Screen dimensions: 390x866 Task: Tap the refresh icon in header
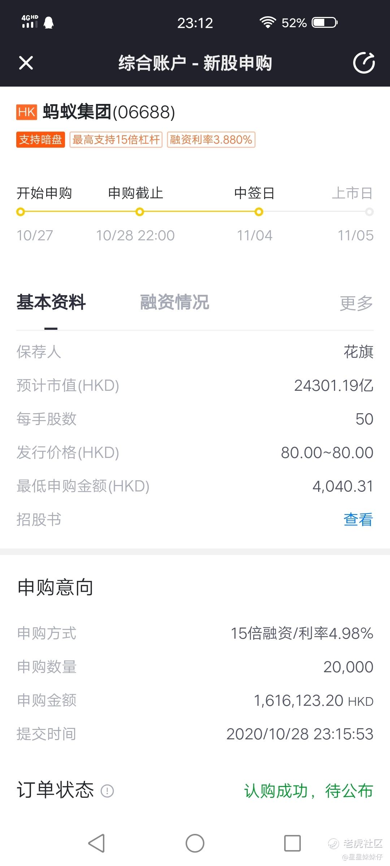click(364, 63)
